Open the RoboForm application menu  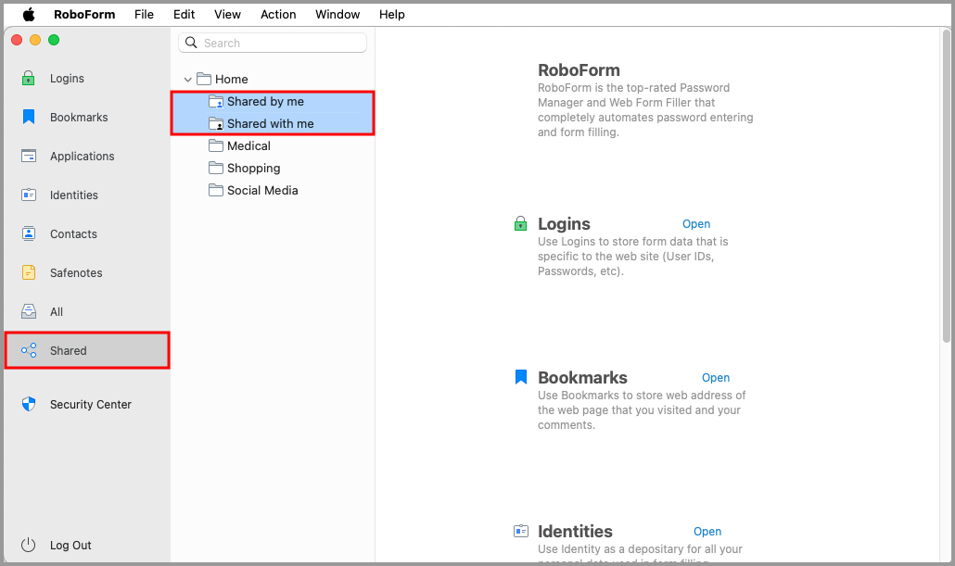click(84, 14)
